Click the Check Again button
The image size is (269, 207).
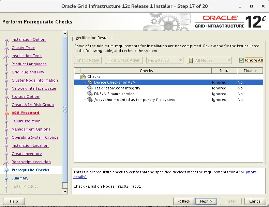point(88,61)
